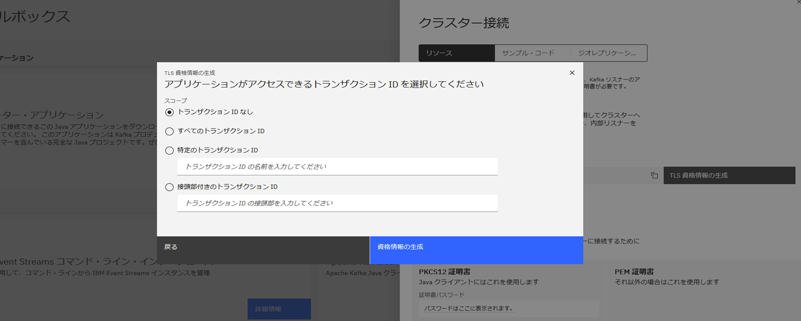Select '接頭部付きのトランザクション ID' radio option
801x321 pixels.
(169, 187)
